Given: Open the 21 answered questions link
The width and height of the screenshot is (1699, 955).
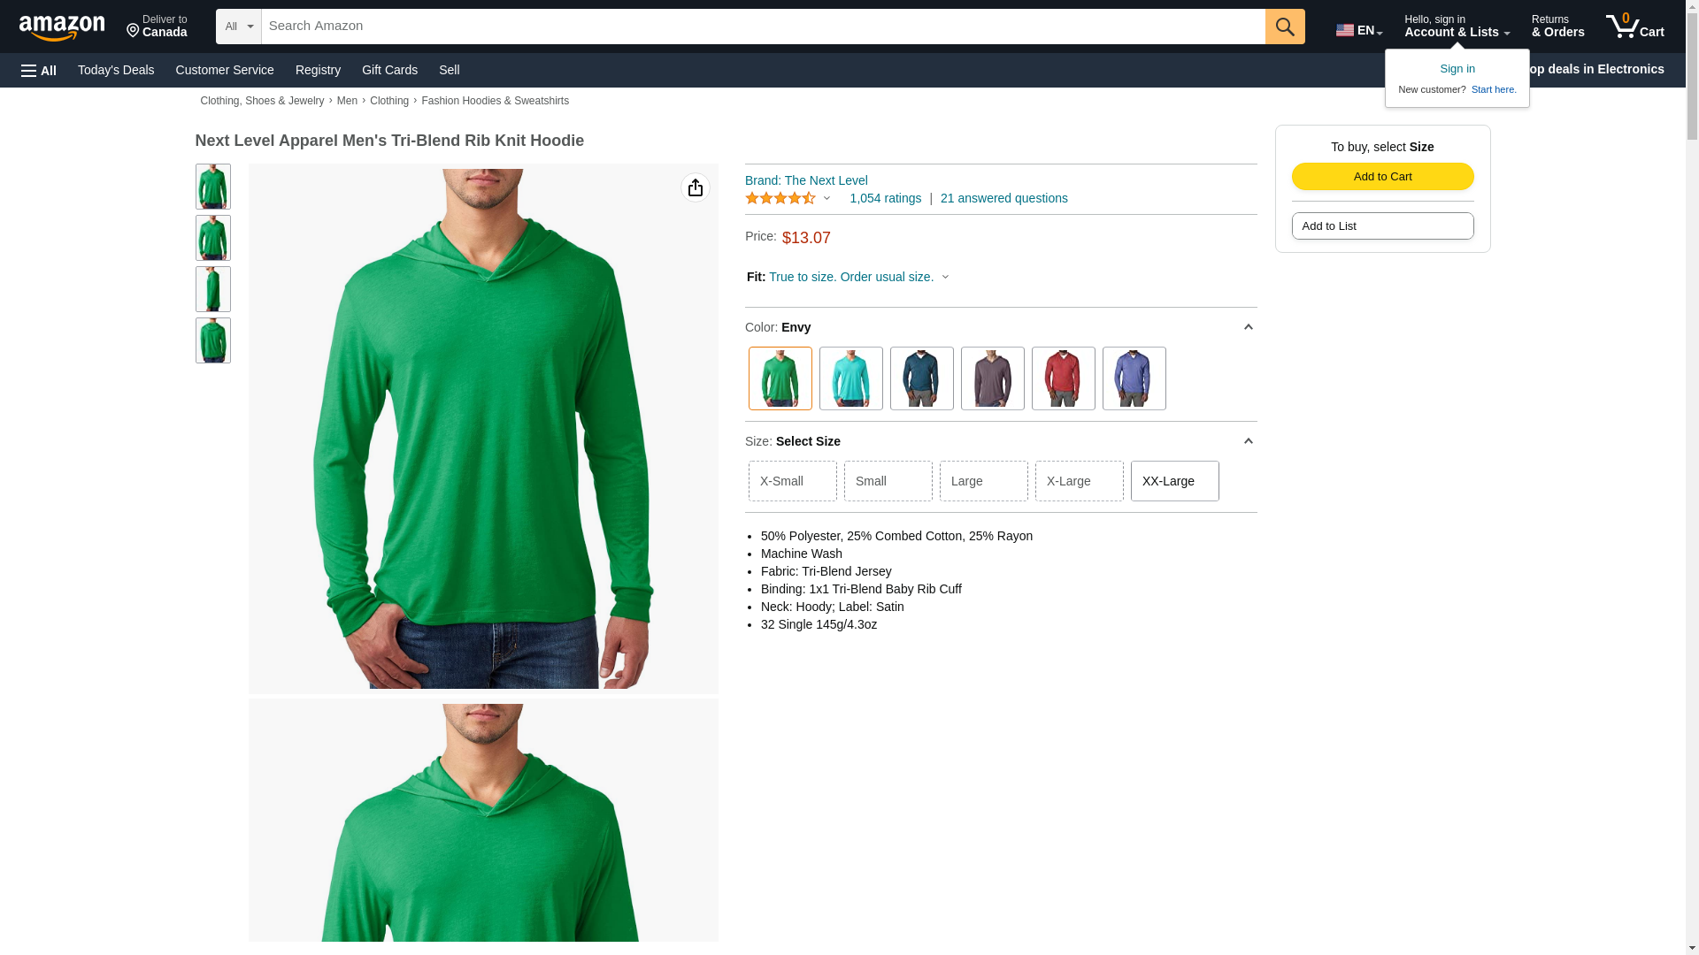Looking at the screenshot, I should pyautogui.click(x=1003, y=198).
